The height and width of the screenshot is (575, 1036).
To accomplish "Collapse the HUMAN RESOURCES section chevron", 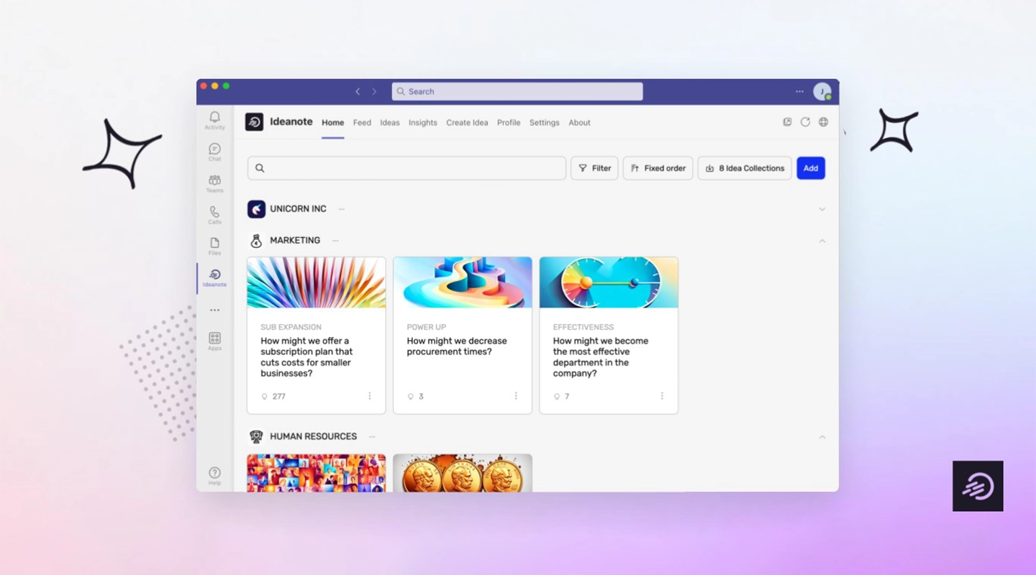I will [822, 436].
